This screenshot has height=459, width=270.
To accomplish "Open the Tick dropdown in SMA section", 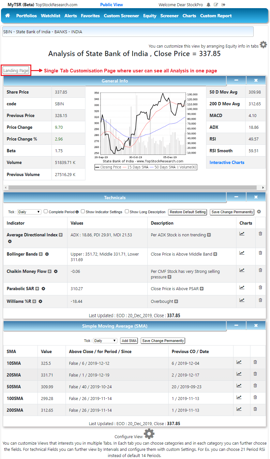I will click(105, 340).
